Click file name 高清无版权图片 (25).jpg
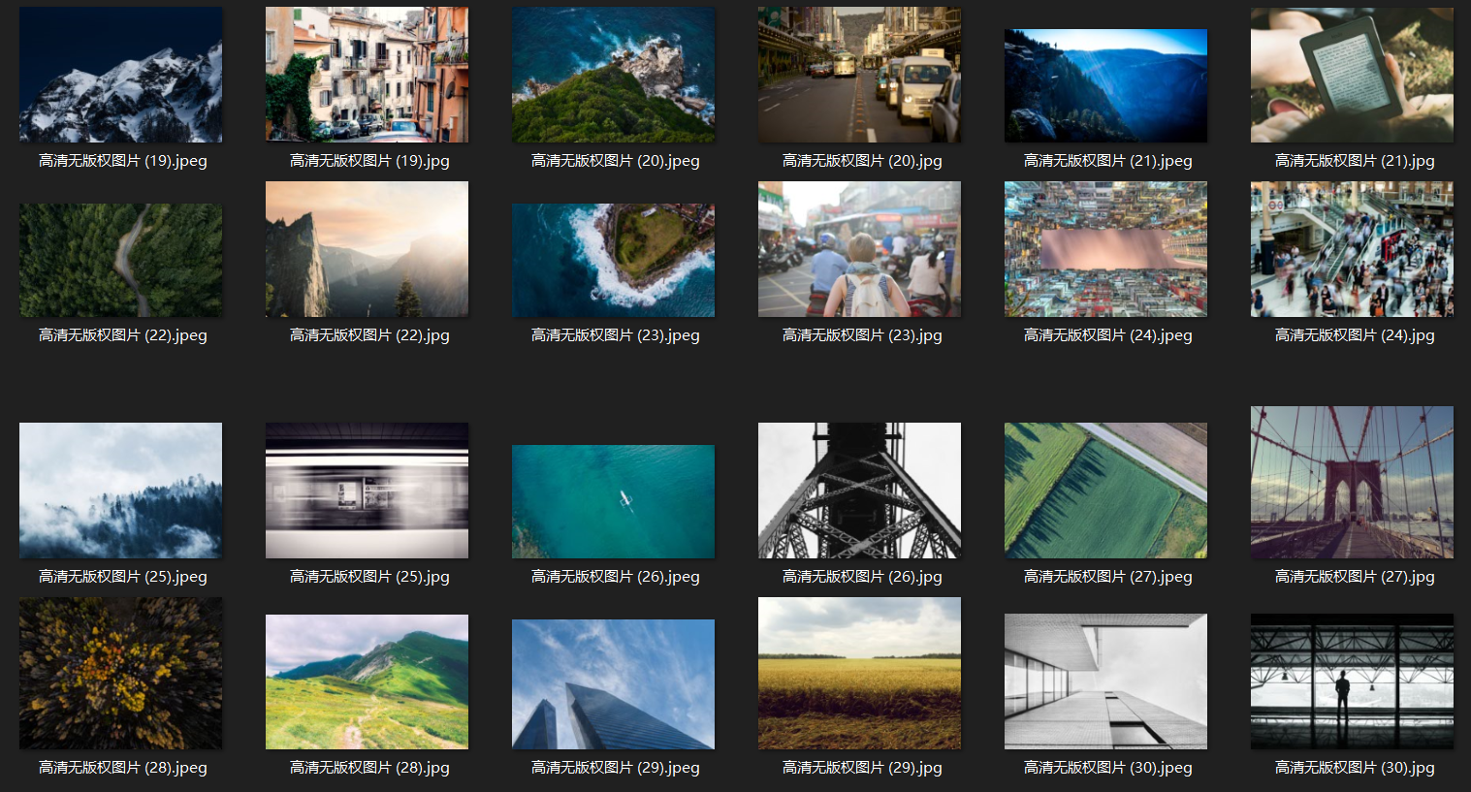 [369, 577]
